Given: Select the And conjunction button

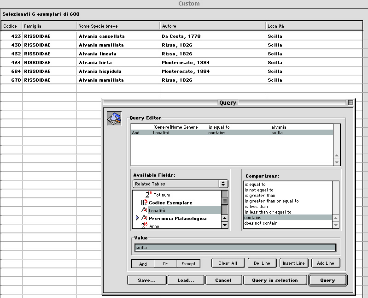Looking at the screenshot, I should click(143, 264).
